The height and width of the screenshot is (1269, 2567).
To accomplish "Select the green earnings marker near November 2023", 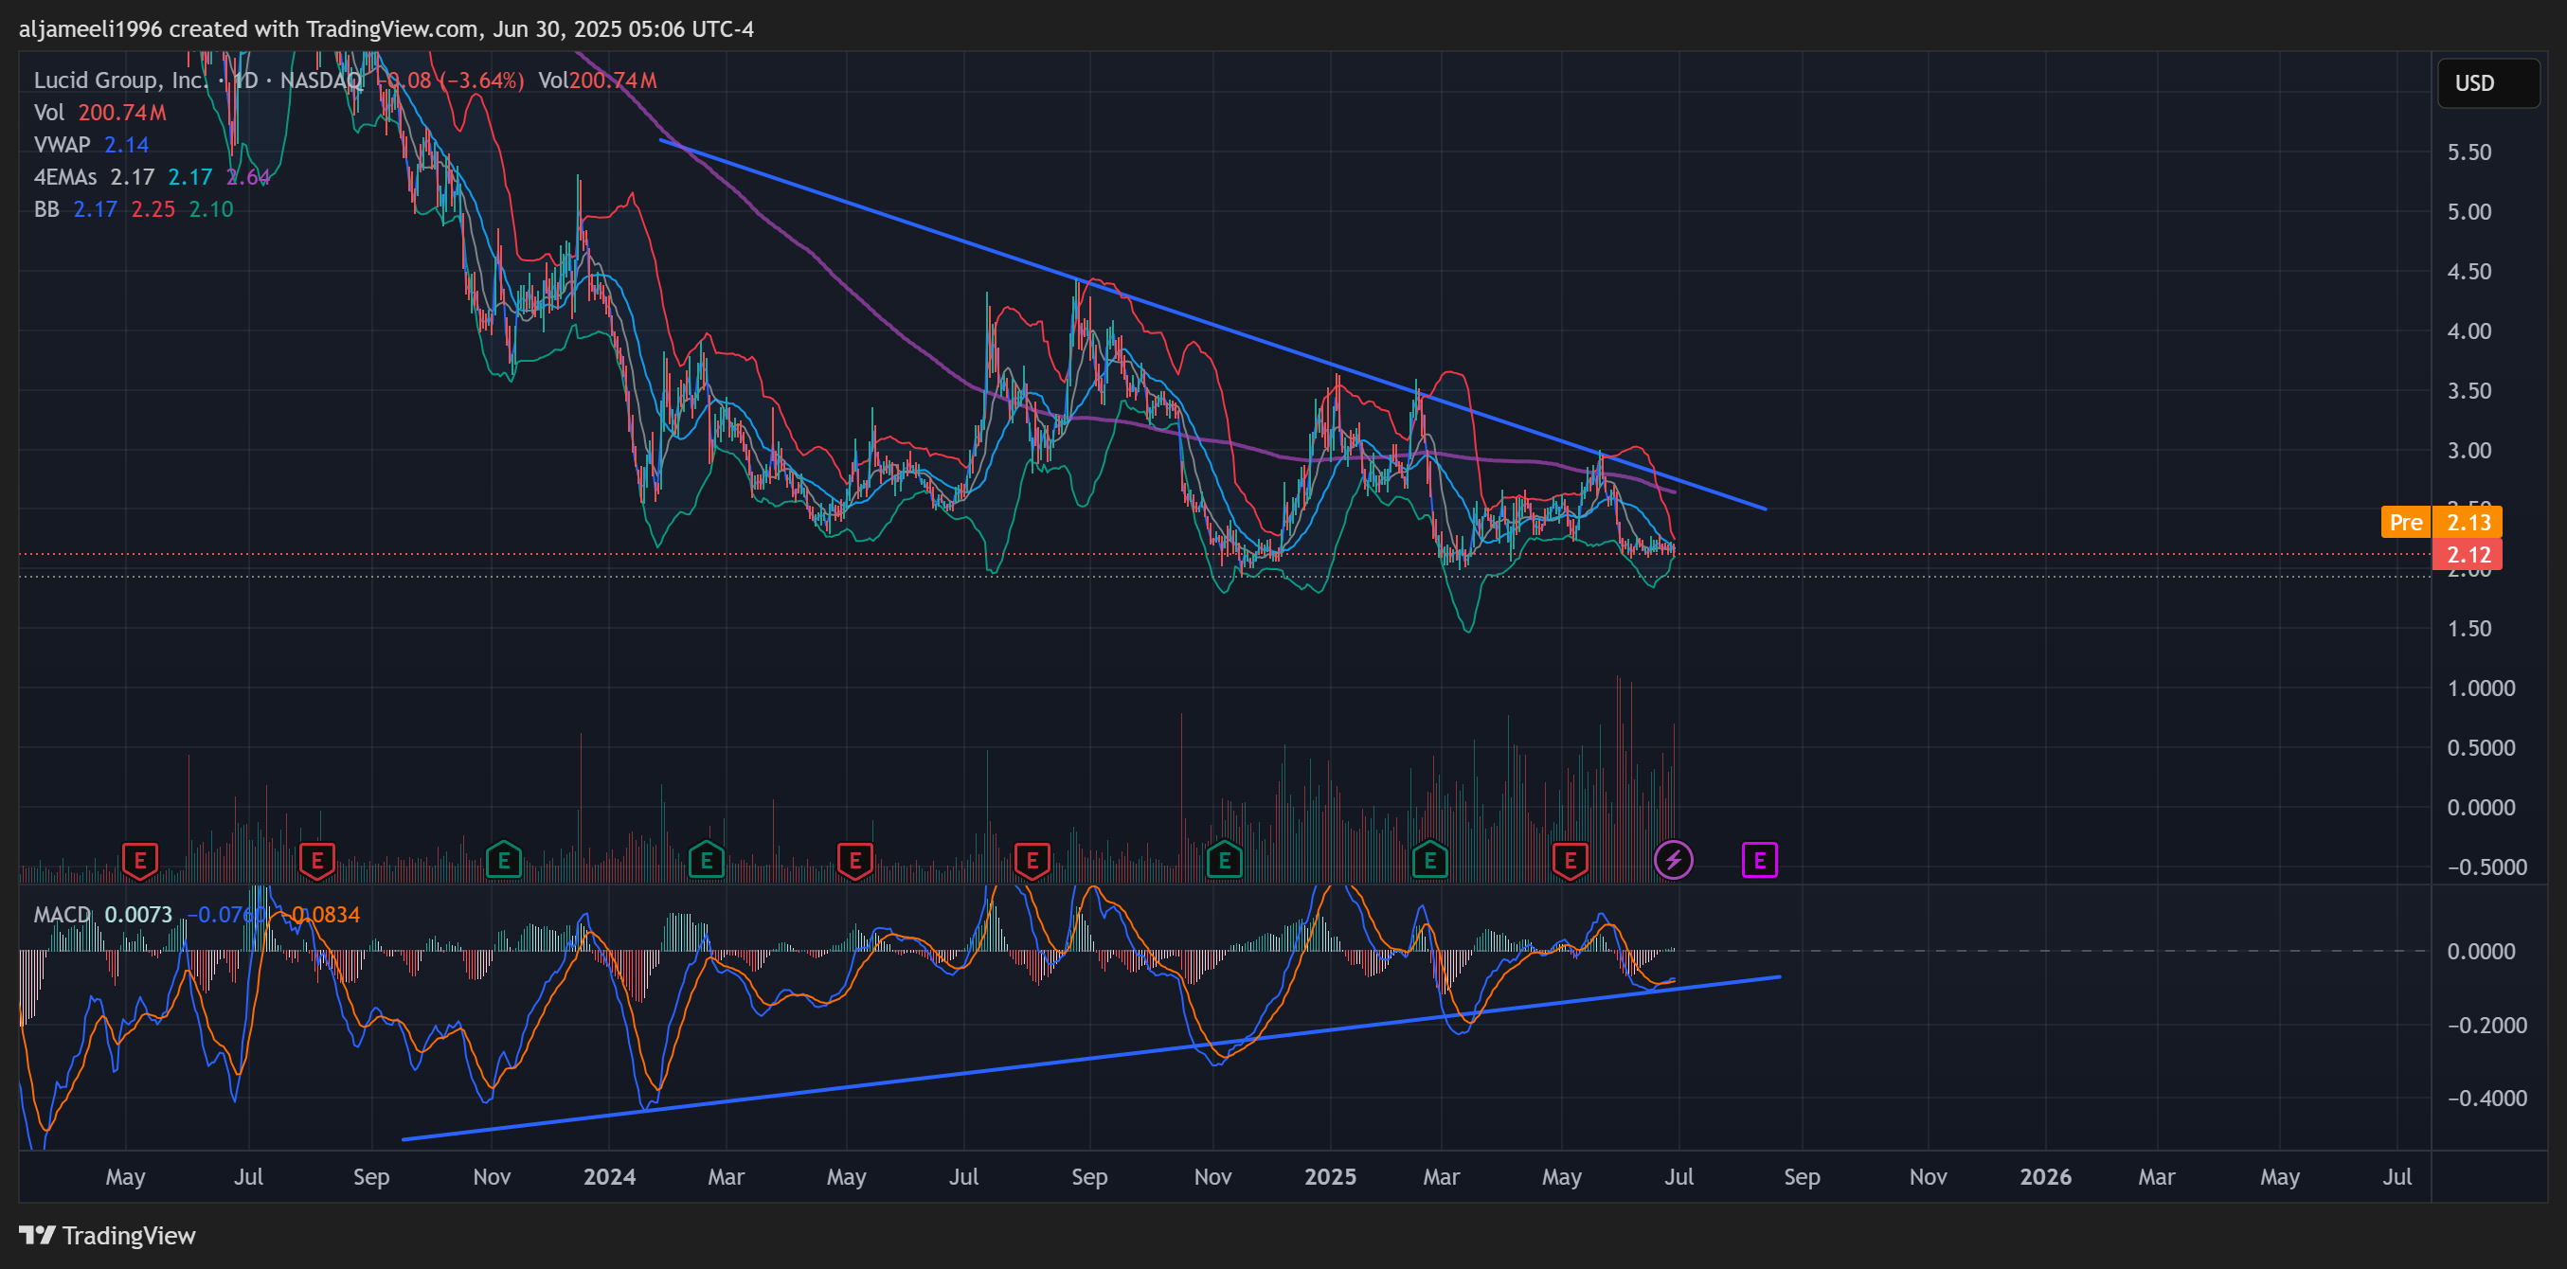I will point(503,860).
